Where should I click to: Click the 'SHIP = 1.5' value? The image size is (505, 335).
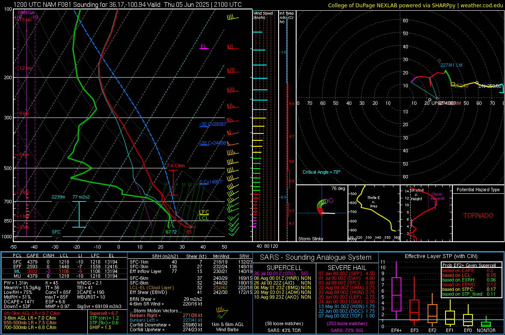pyautogui.click(x=100, y=327)
